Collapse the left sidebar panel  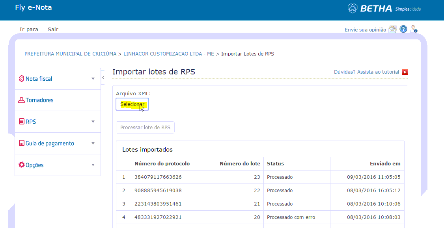pyautogui.click(x=103, y=78)
